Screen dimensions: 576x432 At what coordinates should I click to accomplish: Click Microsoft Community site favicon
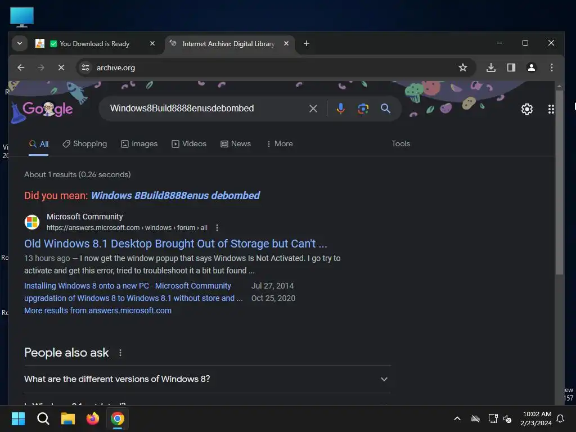point(32,222)
